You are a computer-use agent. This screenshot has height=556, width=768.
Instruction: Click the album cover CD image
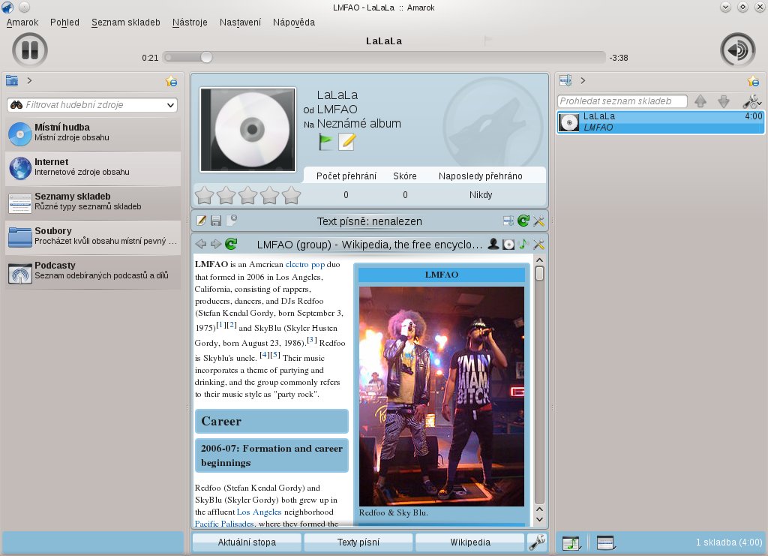click(x=247, y=130)
